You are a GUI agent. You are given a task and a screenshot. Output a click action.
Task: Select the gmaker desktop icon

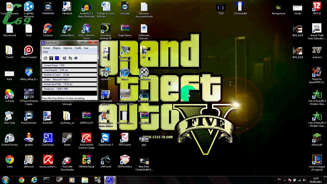29,140
